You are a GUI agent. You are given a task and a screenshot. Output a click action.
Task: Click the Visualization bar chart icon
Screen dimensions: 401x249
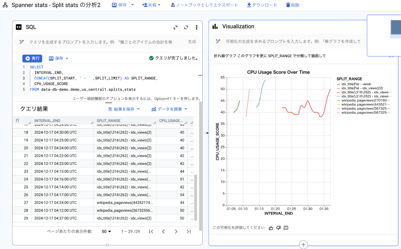215,27
